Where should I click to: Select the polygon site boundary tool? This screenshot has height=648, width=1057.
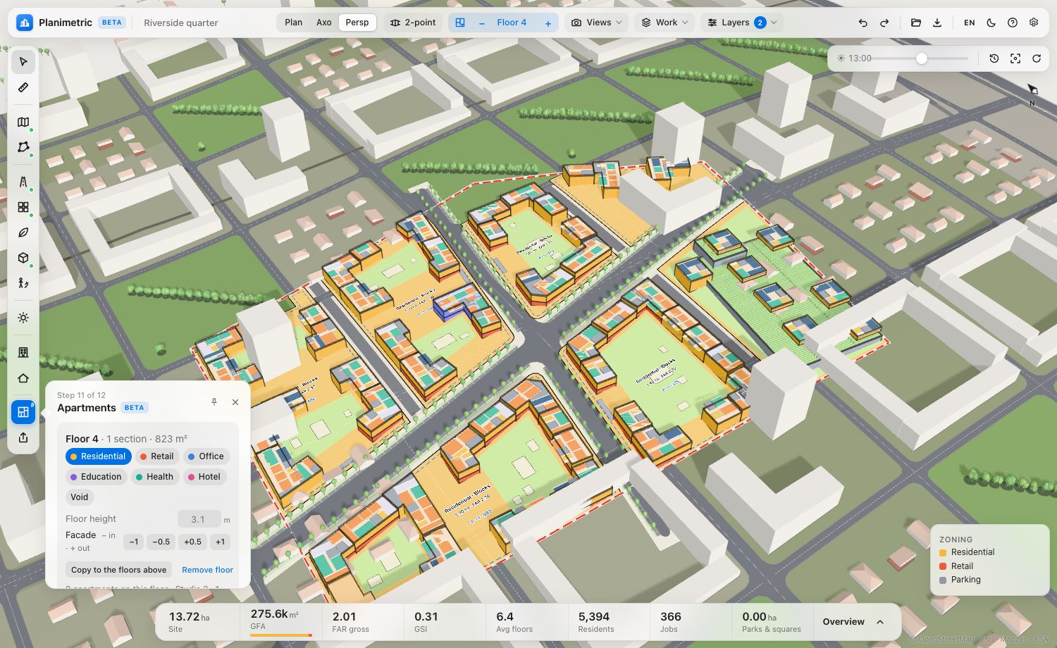click(x=23, y=147)
